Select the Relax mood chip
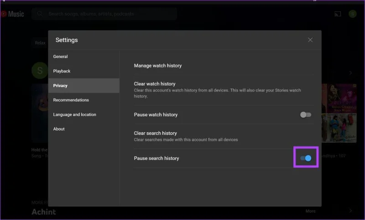The height and width of the screenshot is (220, 365). [x=40, y=43]
